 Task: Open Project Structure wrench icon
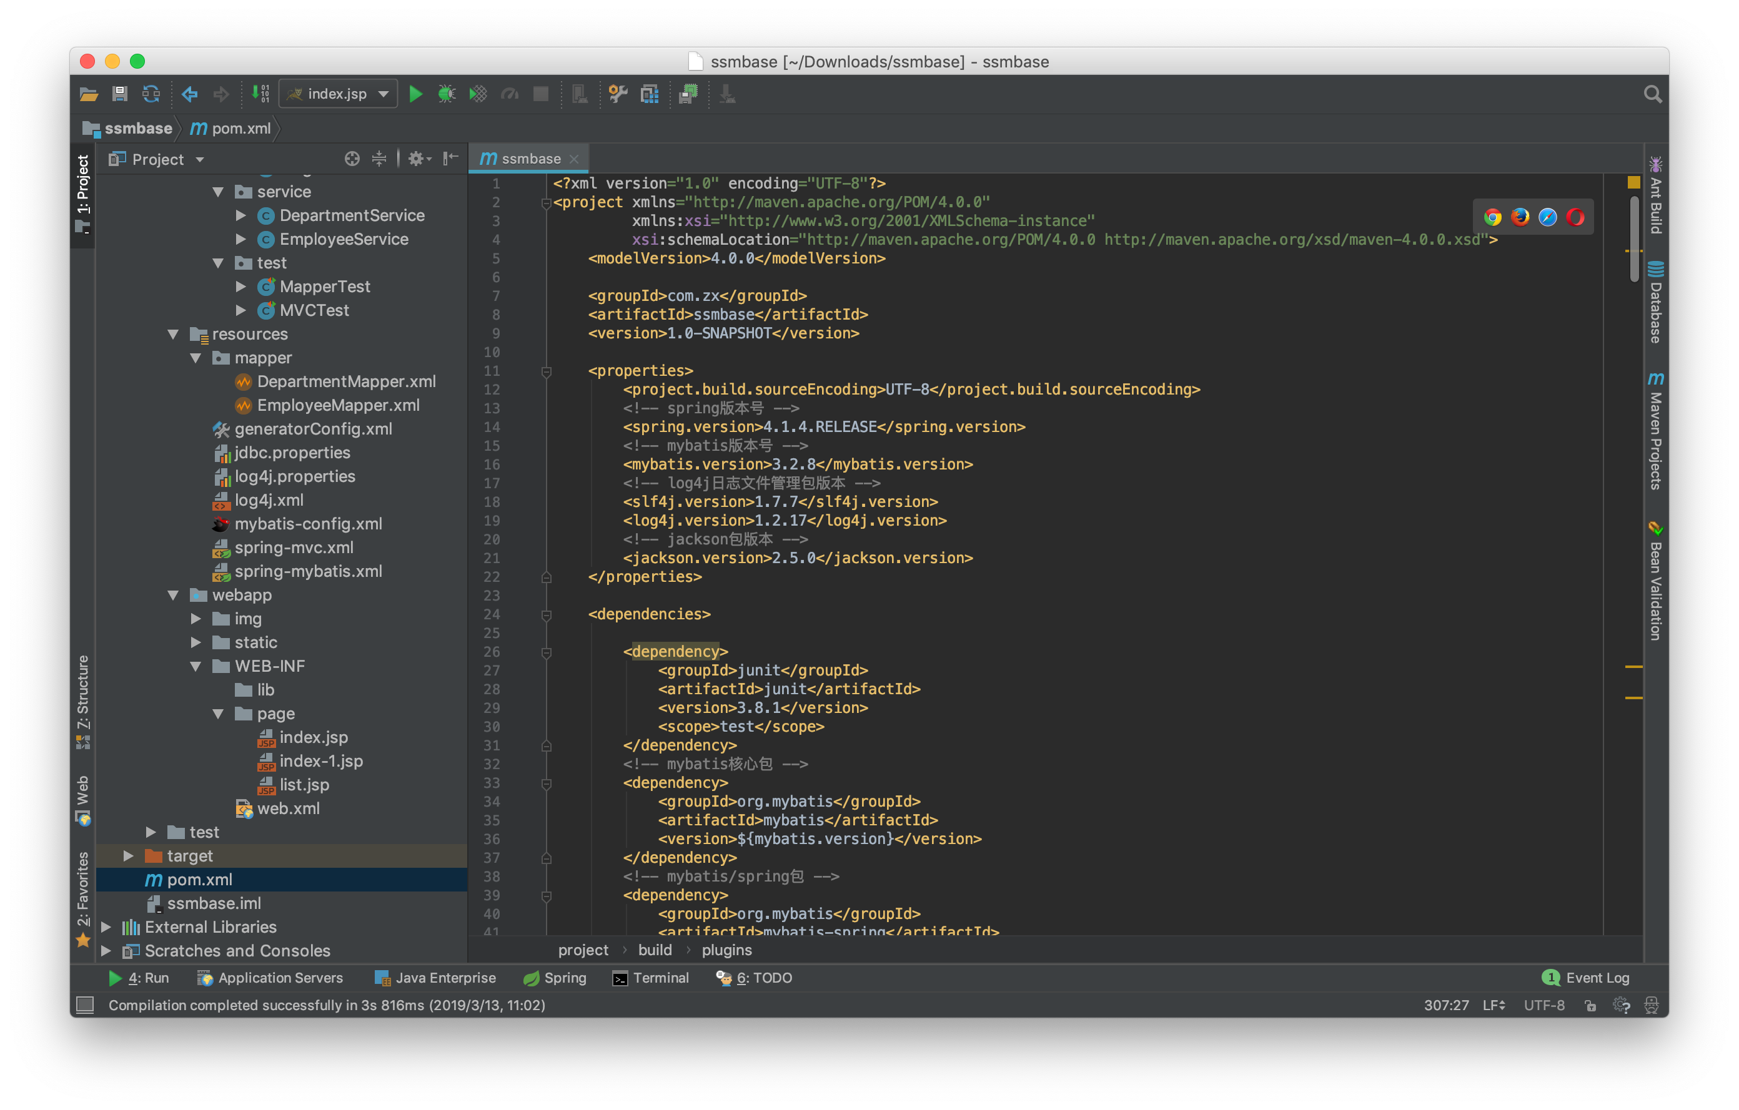(x=618, y=94)
